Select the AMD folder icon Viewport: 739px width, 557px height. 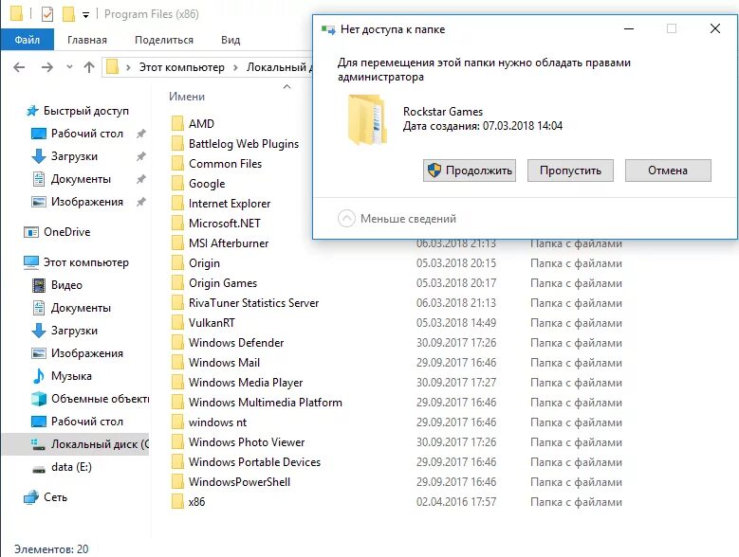177,124
